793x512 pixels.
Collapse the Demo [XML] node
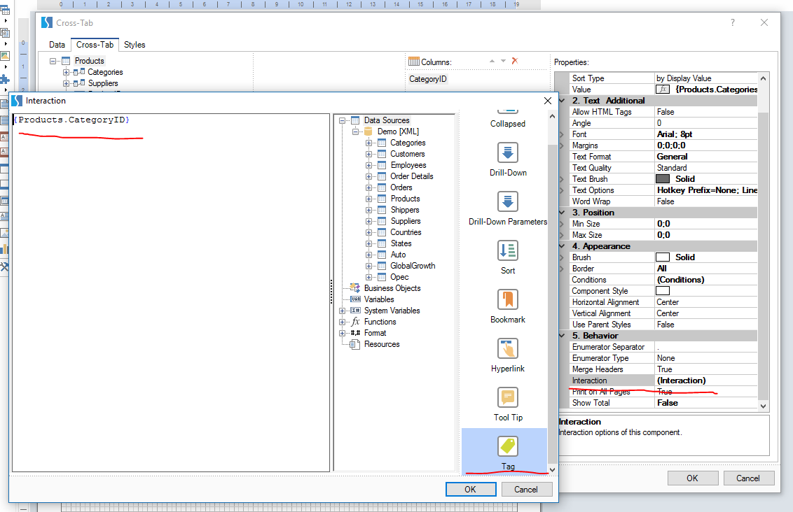[355, 131]
